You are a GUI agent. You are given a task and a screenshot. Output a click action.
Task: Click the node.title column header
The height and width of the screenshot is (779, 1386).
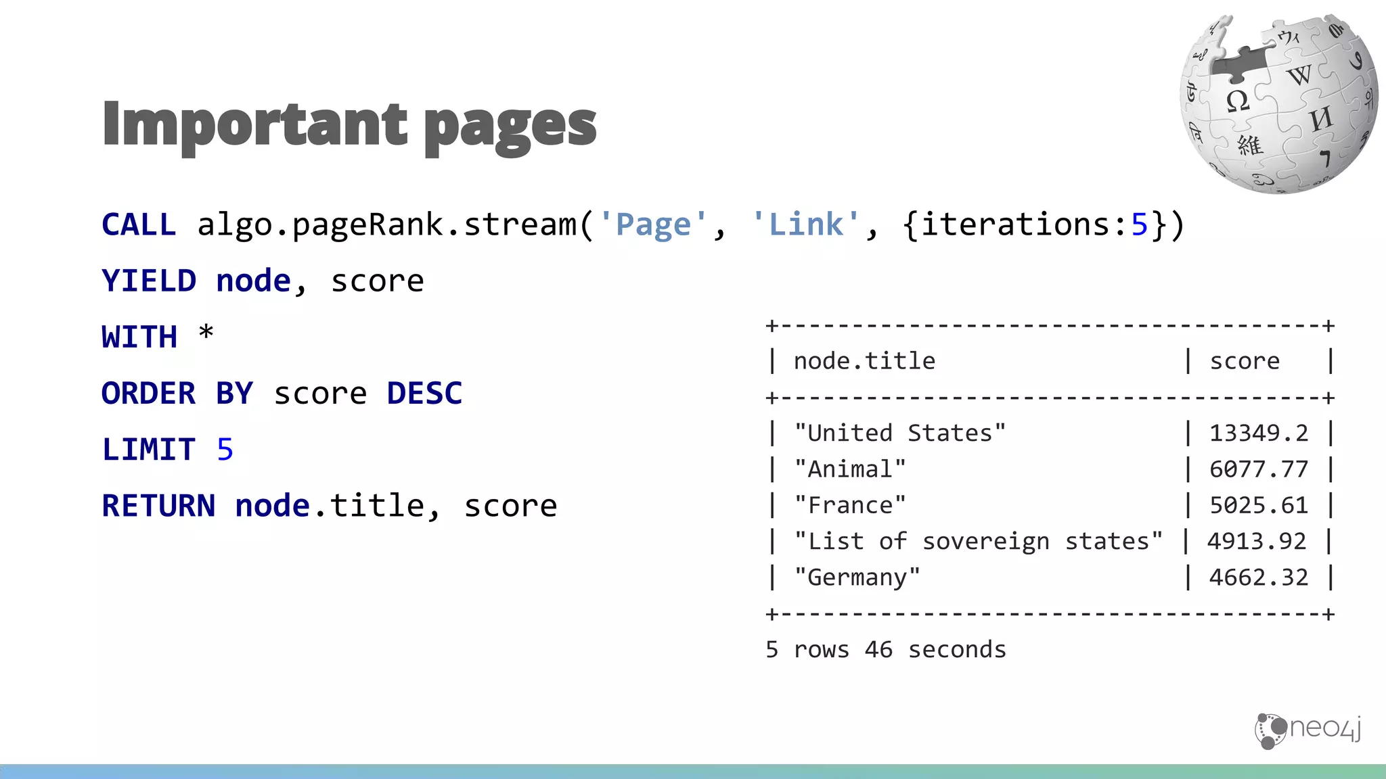pyautogui.click(x=864, y=361)
